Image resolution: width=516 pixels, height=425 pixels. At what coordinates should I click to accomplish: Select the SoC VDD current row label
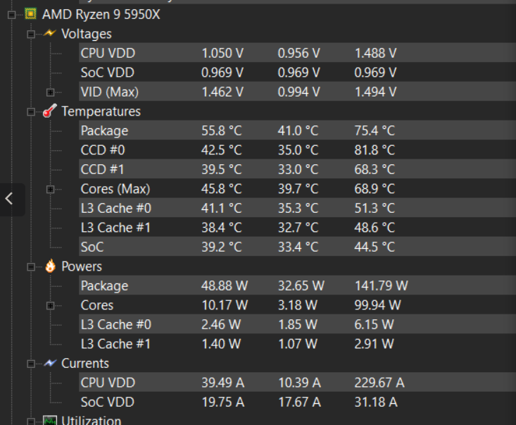click(108, 402)
